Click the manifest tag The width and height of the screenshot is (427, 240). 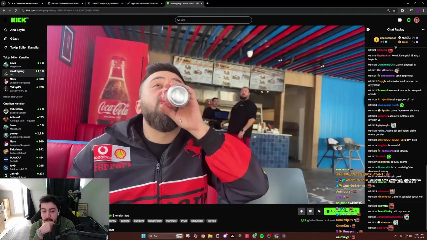[x=171, y=221]
